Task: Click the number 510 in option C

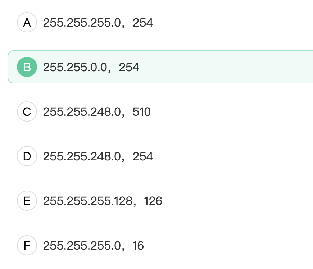Action: [x=141, y=112]
